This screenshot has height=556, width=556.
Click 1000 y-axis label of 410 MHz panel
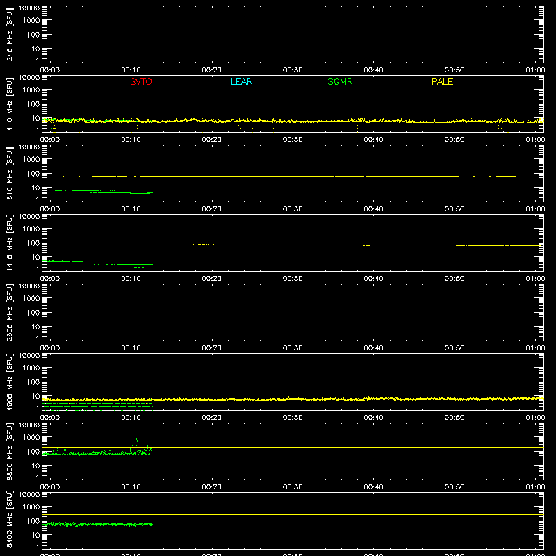click(x=31, y=90)
